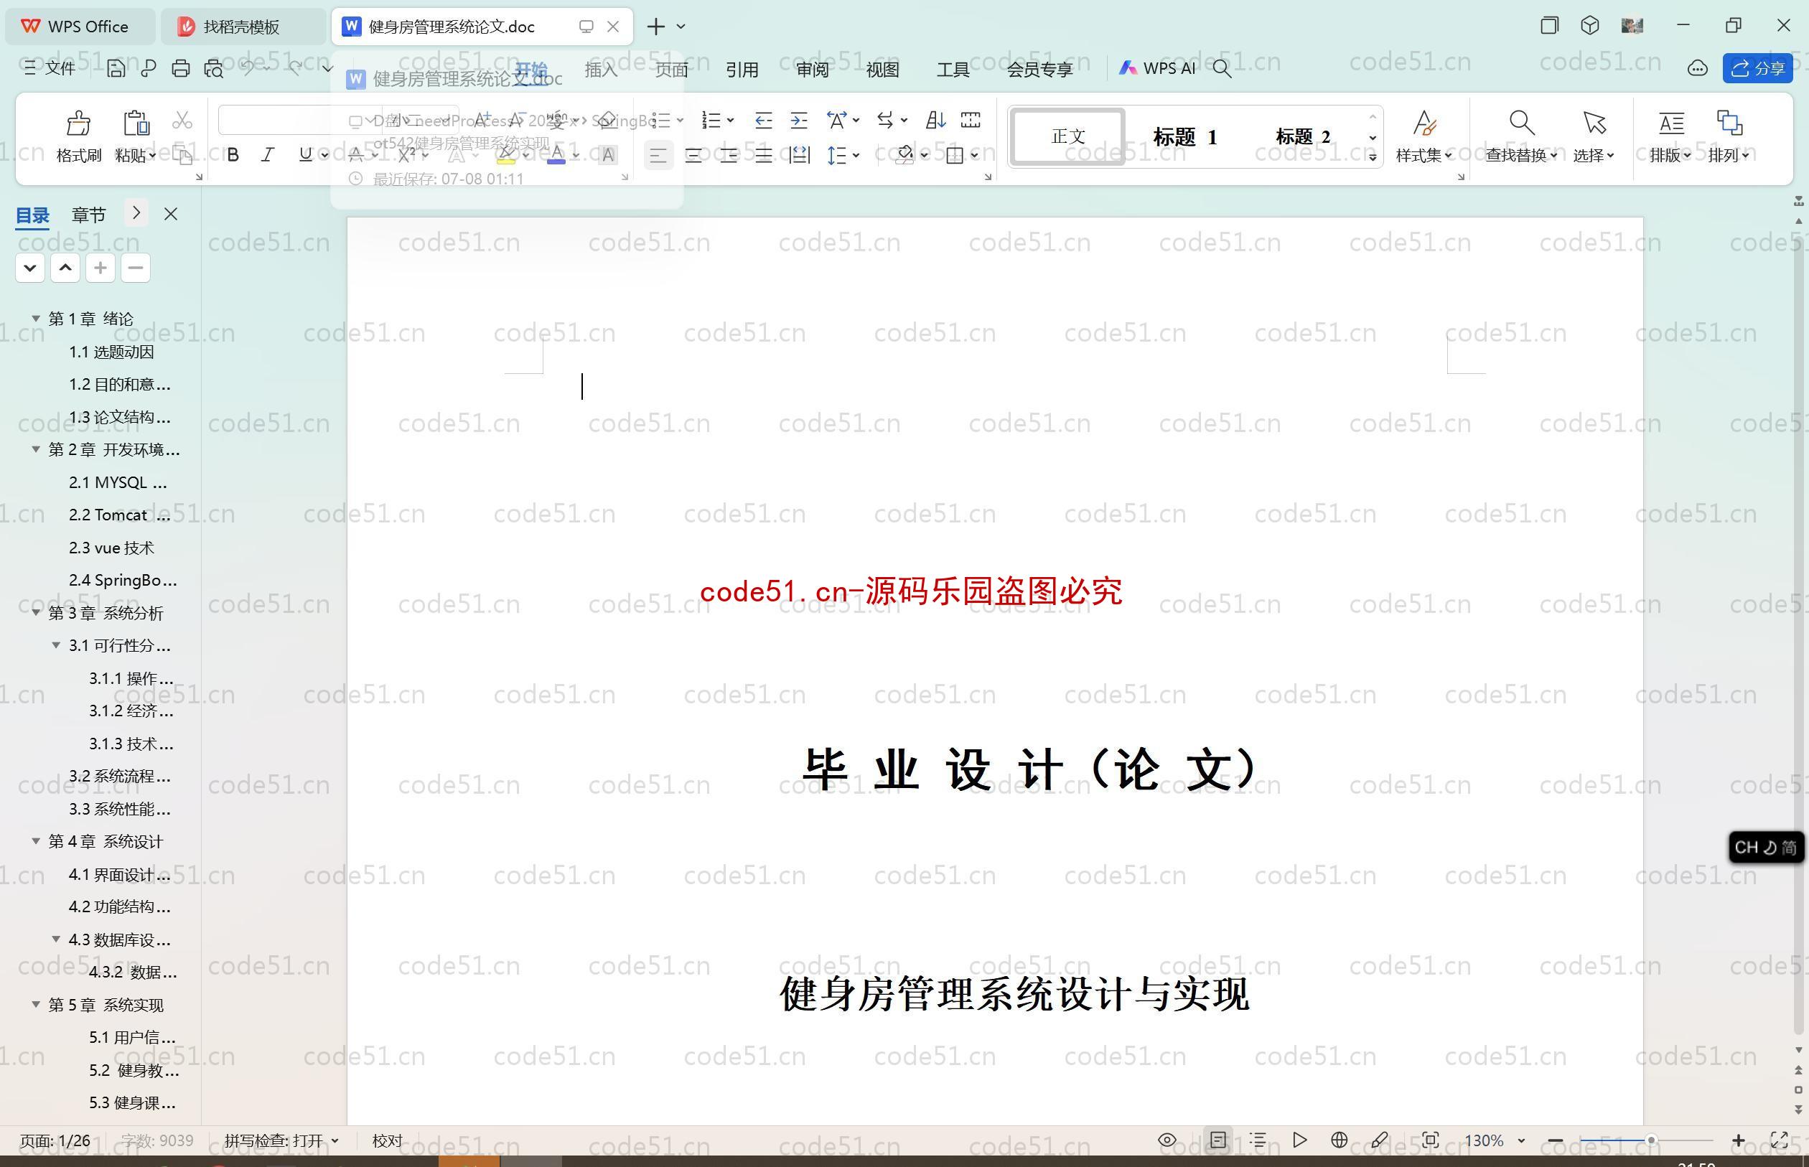Click the Format Painter (格式刷) icon
The width and height of the screenshot is (1809, 1167).
click(79, 123)
